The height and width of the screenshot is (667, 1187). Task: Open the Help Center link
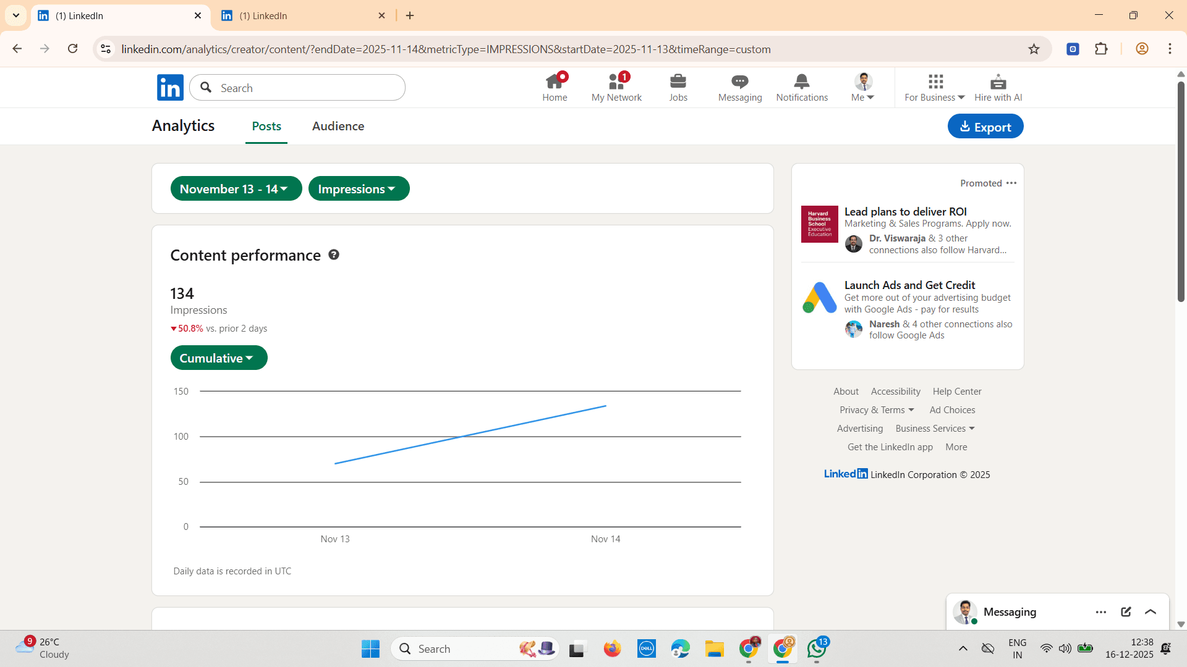pyautogui.click(x=957, y=392)
